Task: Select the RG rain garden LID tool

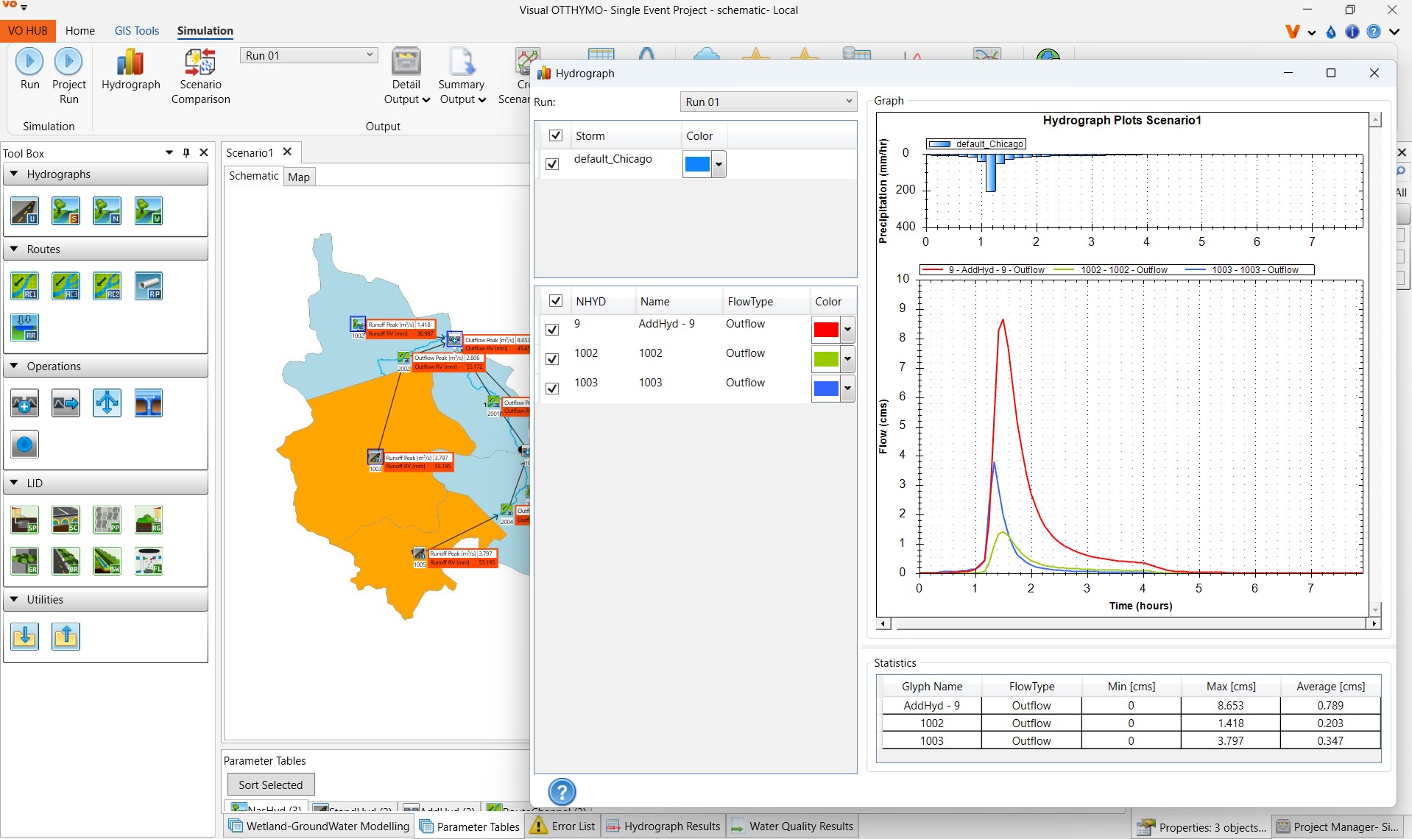Action: click(x=148, y=520)
